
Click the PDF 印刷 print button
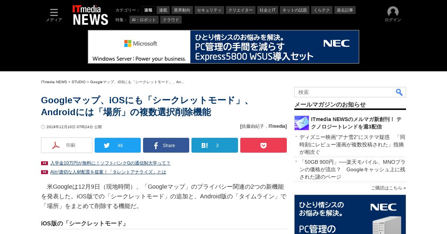tap(67, 145)
